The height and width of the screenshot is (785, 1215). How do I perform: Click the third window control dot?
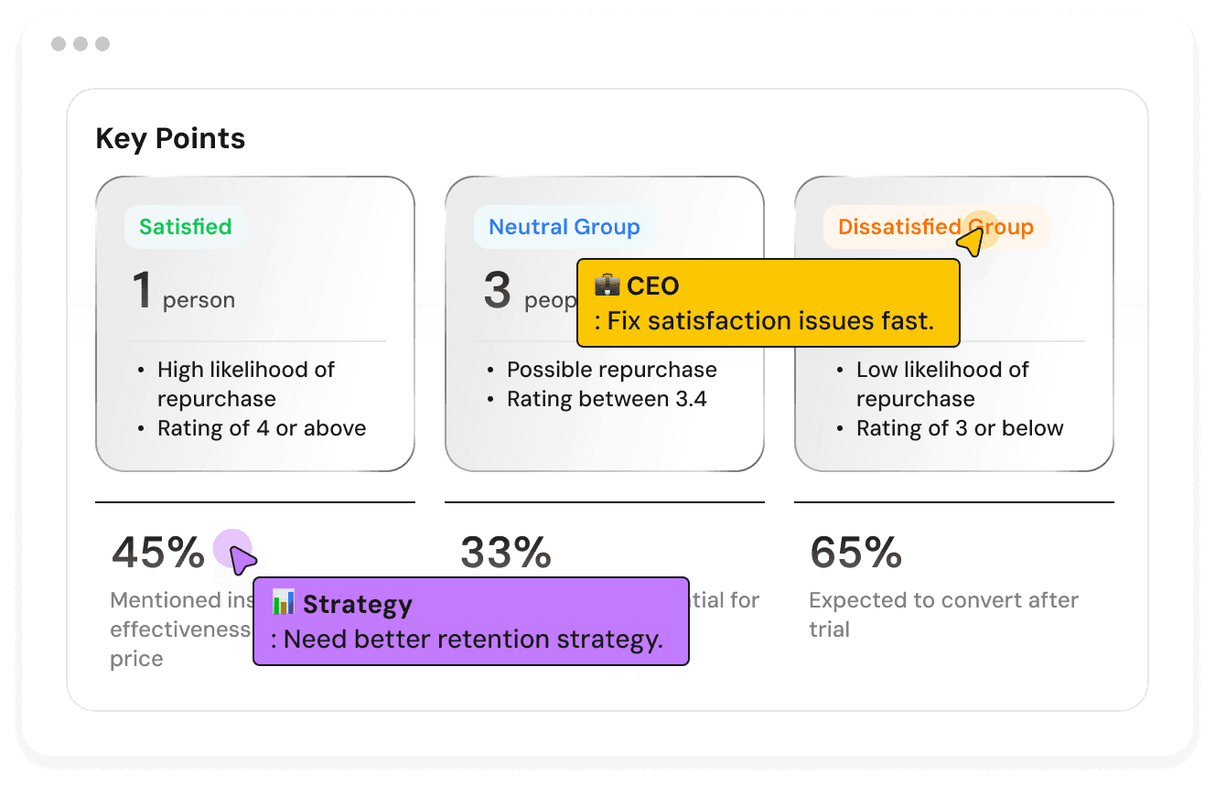point(102,43)
